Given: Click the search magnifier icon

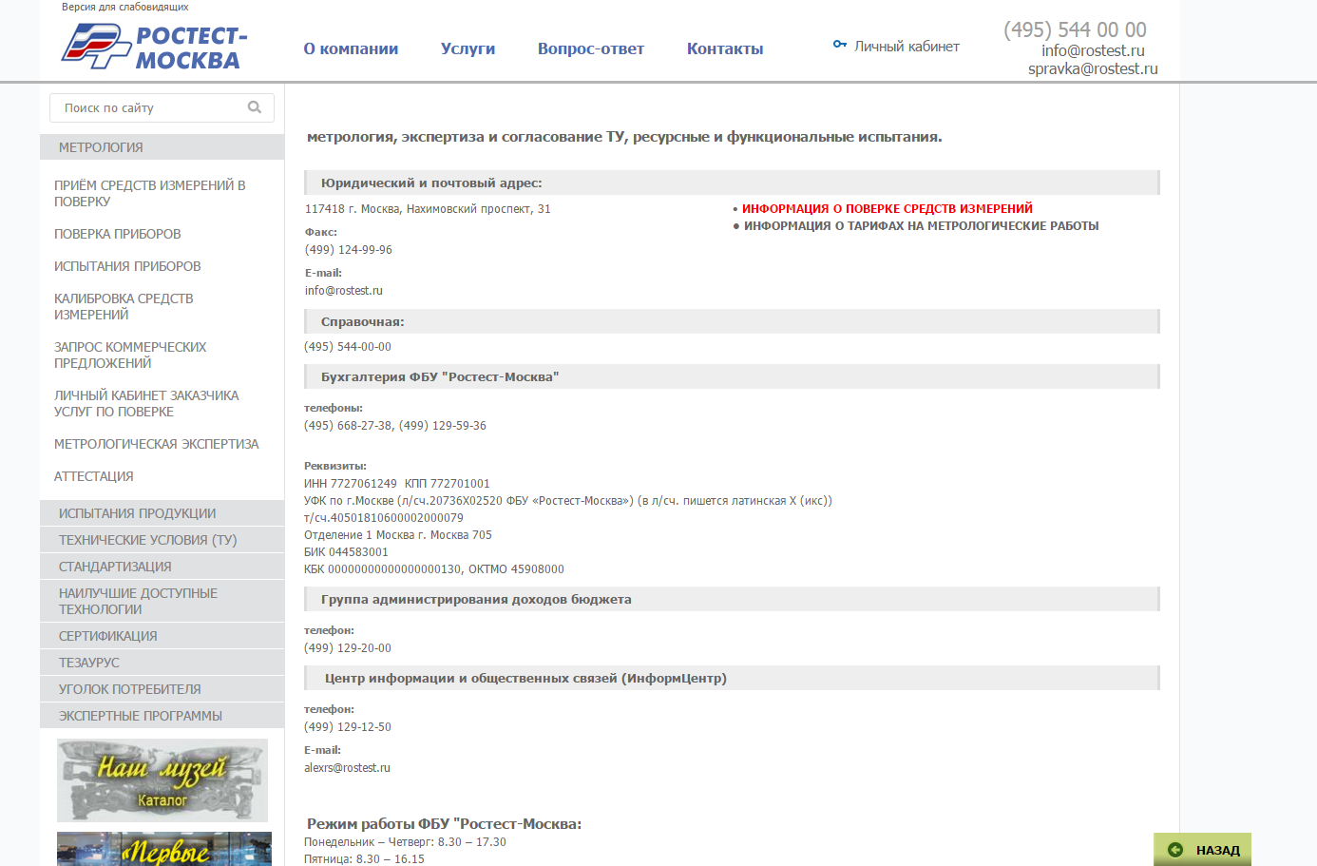Looking at the screenshot, I should tap(254, 107).
